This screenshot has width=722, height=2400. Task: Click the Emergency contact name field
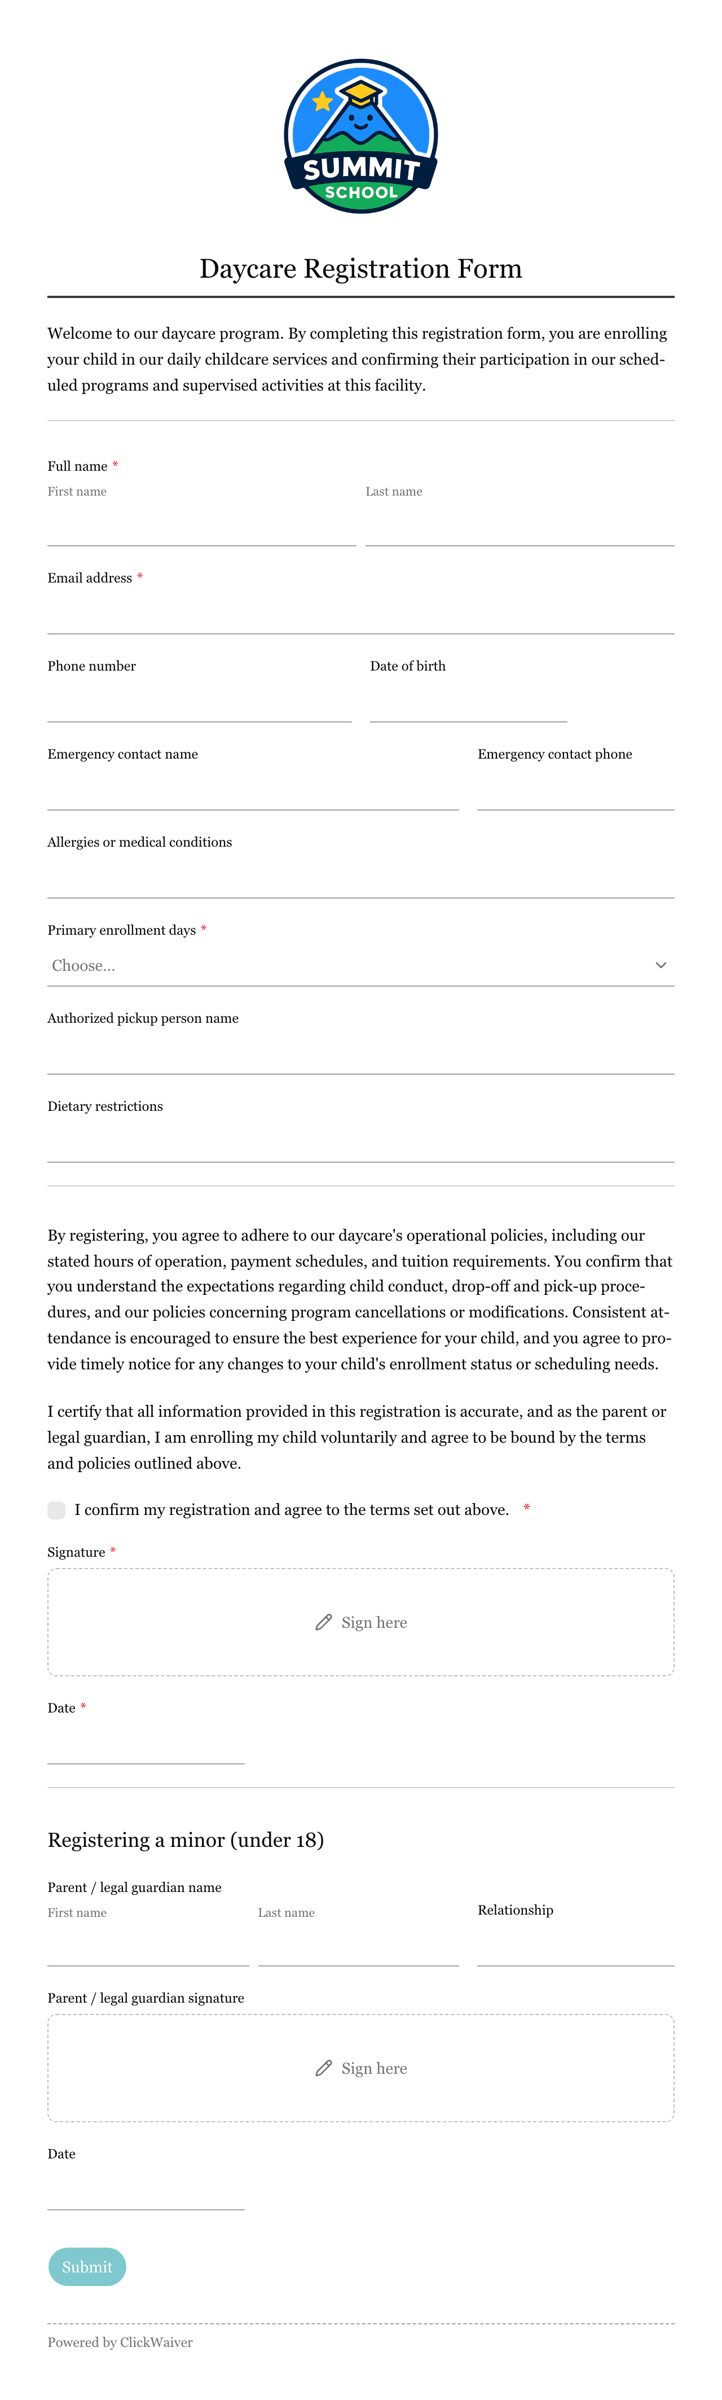pyautogui.click(x=253, y=790)
